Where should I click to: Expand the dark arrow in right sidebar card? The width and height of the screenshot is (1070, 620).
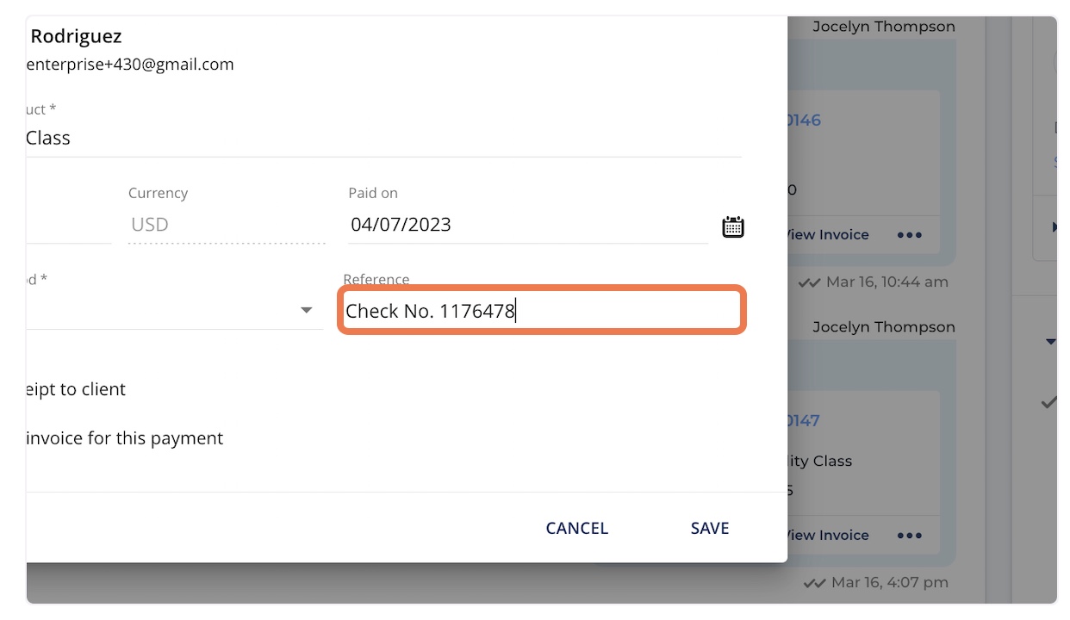pyautogui.click(x=1054, y=226)
